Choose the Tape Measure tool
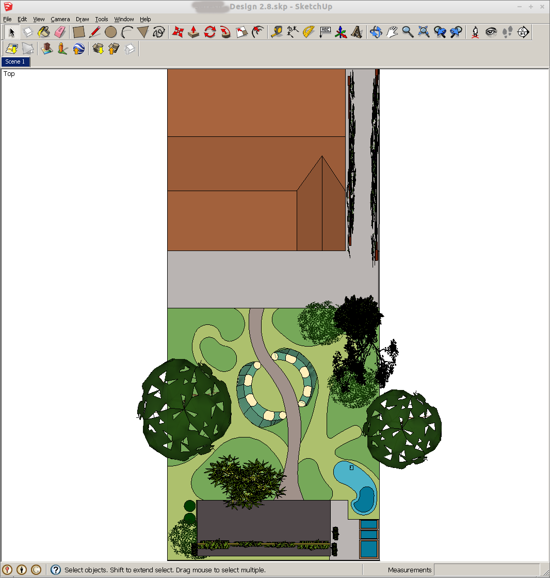550x578 pixels. click(x=277, y=32)
